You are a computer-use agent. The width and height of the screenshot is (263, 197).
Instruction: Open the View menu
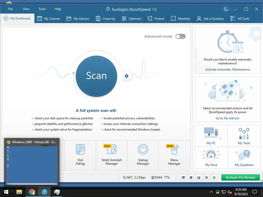click(26, 9)
